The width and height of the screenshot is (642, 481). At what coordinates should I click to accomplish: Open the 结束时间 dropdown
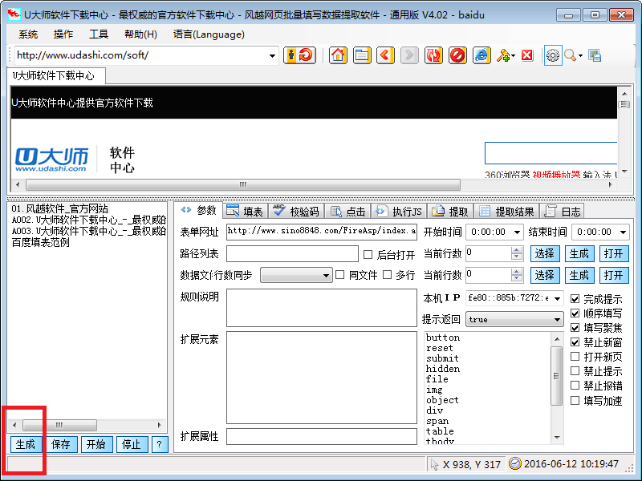pyautogui.click(x=624, y=232)
